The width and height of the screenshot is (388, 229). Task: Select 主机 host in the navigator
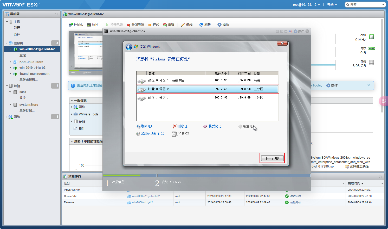(17, 22)
